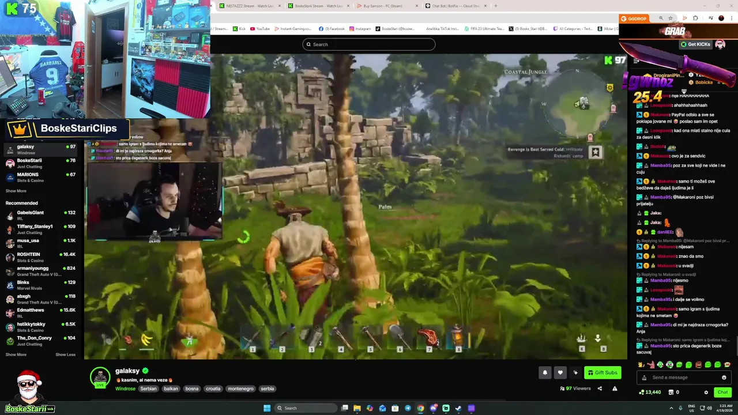The width and height of the screenshot is (738, 415).
Task: Click the croatia tag
Action: click(213, 388)
